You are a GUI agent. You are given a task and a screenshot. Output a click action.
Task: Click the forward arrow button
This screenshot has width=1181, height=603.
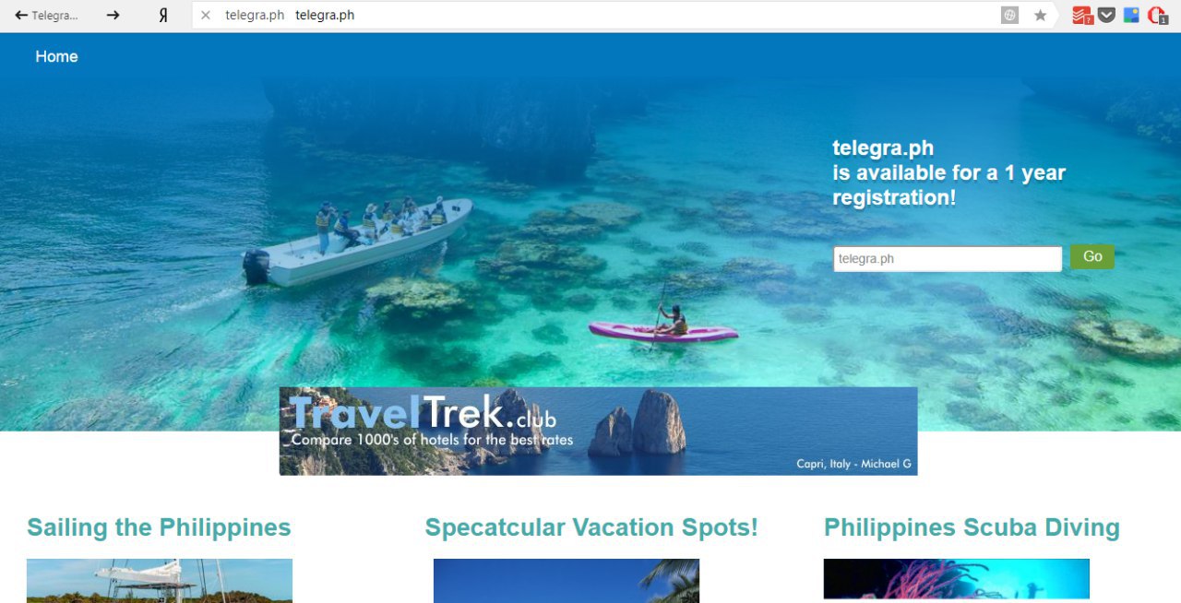pyautogui.click(x=113, y=15)
